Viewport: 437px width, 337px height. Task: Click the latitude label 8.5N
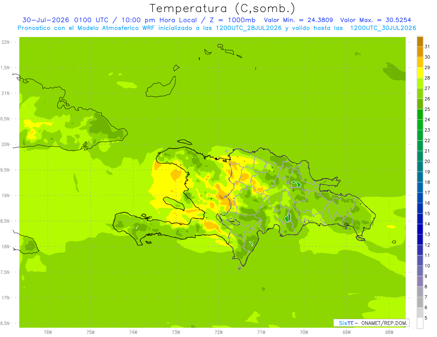coord(5,221)
